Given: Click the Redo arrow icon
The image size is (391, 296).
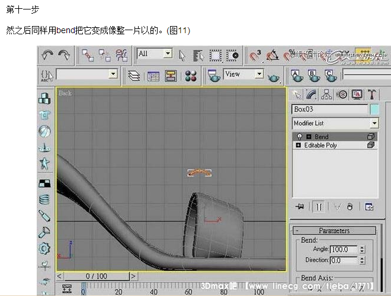Looking at the screenshot, I should pos(64,55).
